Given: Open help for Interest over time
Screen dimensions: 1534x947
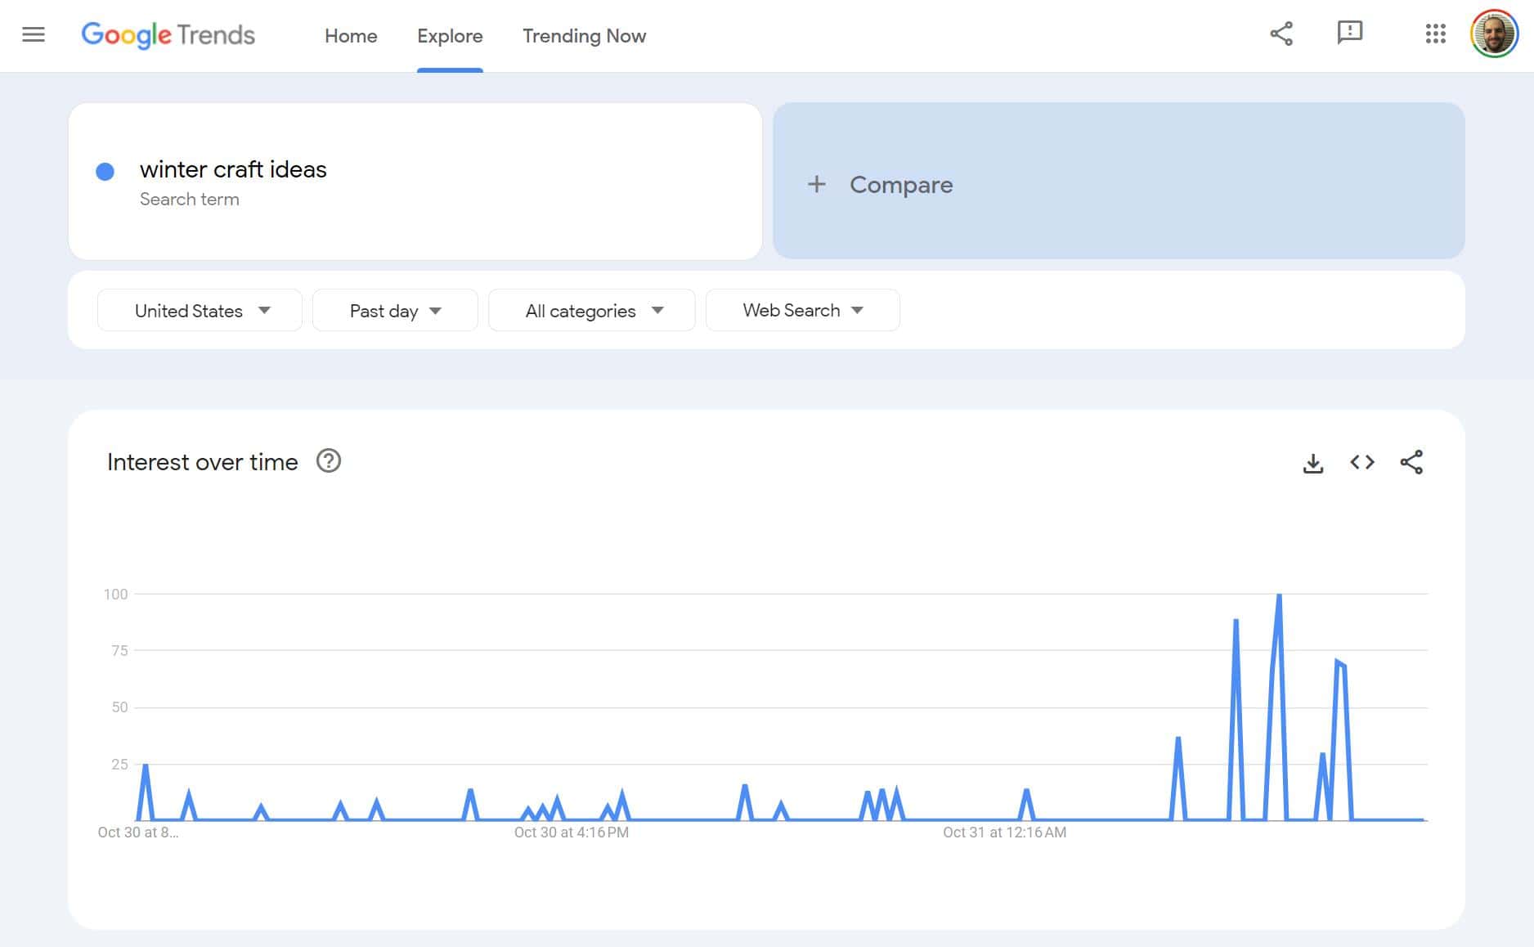Looking at the screenshot, I should pyautogui.click(x=329, y=461).
